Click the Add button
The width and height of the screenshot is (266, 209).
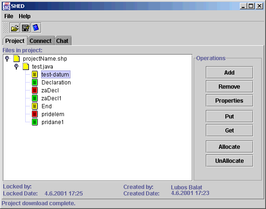[229, 73]
